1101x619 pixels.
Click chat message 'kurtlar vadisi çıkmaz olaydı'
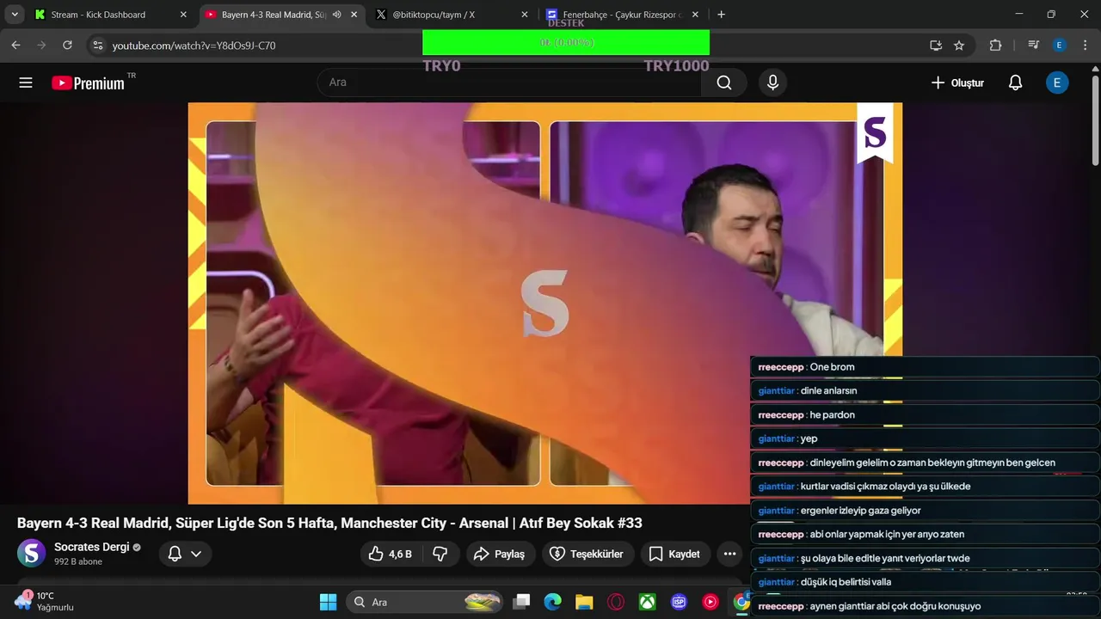pyautogui.click(x=885, y=487)
